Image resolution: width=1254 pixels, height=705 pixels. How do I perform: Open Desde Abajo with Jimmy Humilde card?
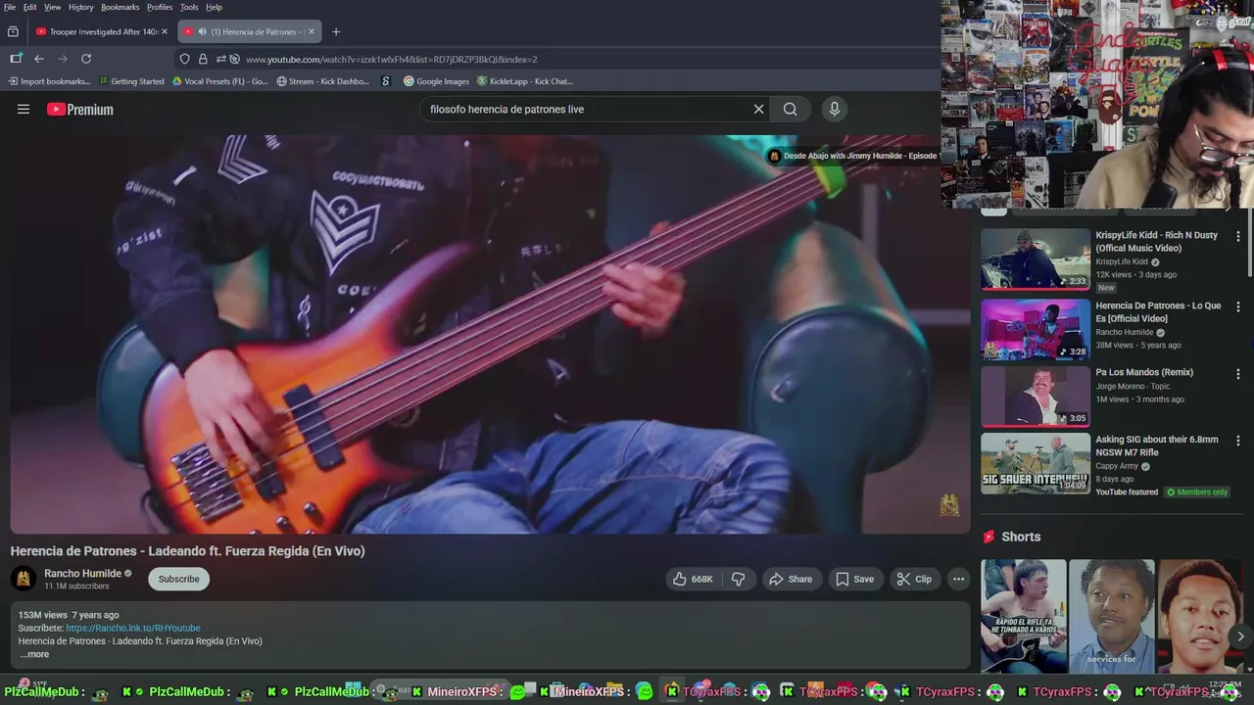point(852,156)
